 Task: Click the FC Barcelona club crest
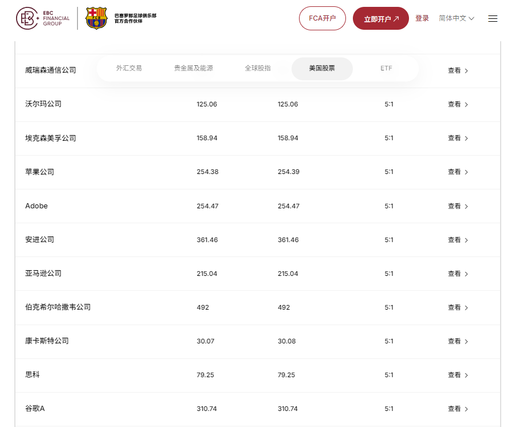click(x=96, y=18)
